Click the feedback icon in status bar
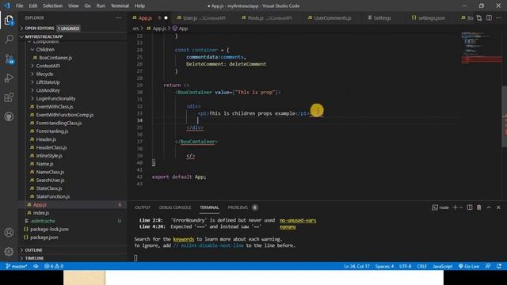 [488, 266]
